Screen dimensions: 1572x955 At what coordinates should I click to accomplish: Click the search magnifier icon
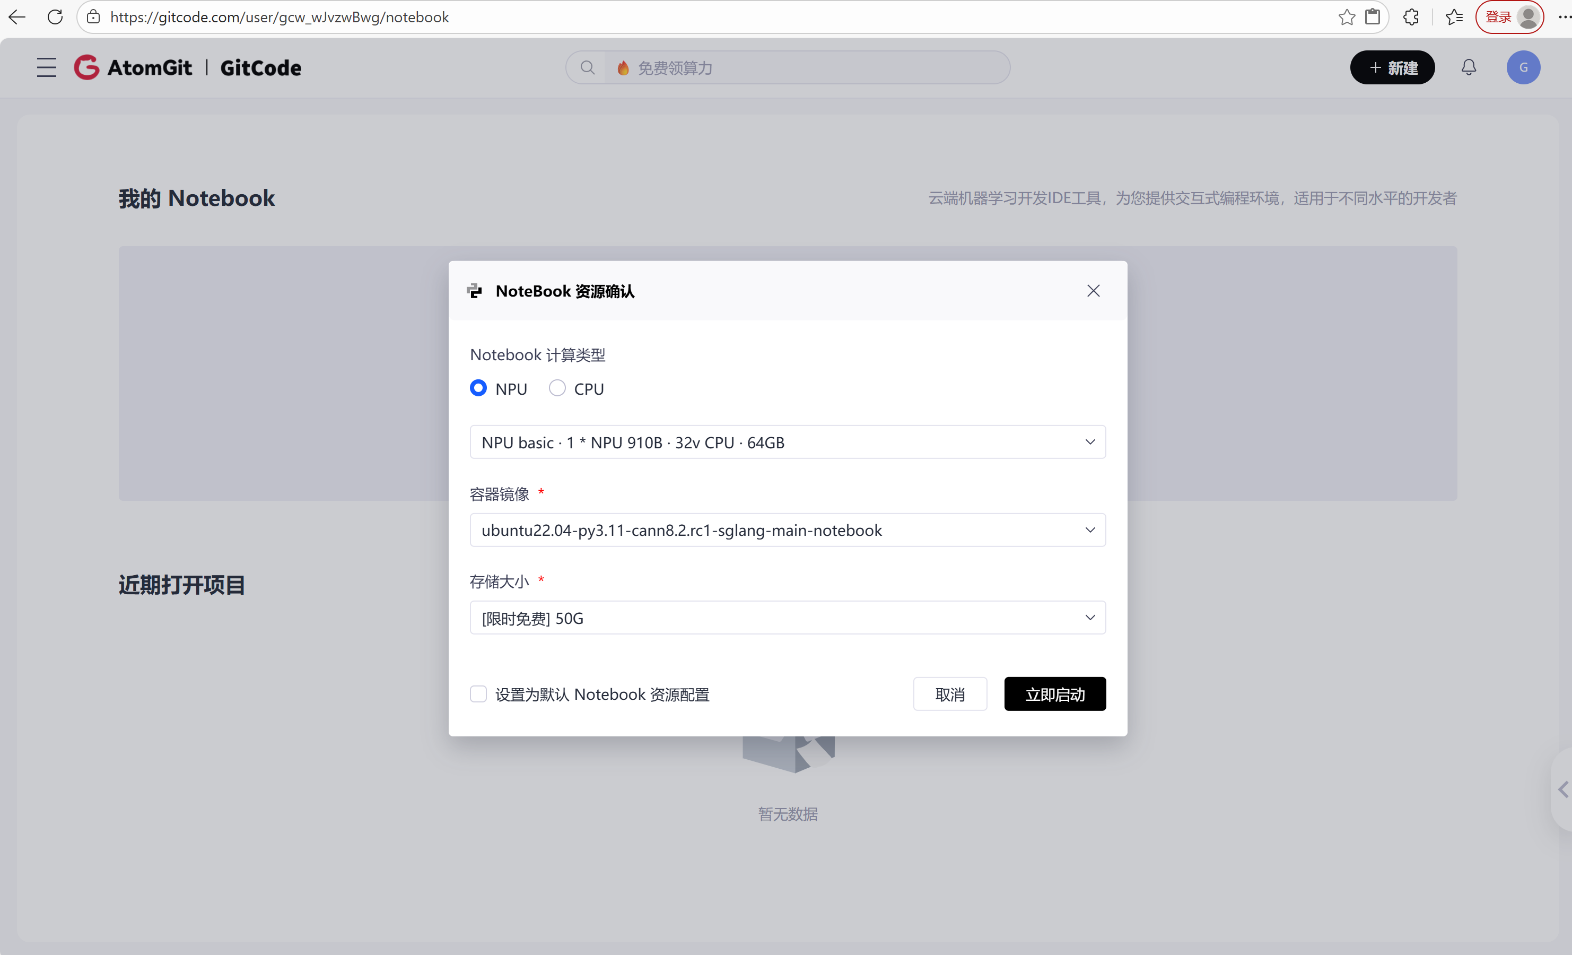[588, 67]
